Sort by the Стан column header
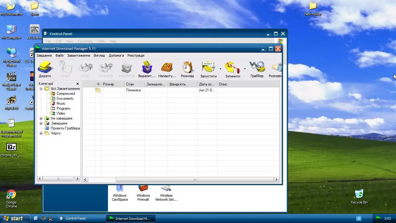Screen dimensions: 396x223 (134, 84)
